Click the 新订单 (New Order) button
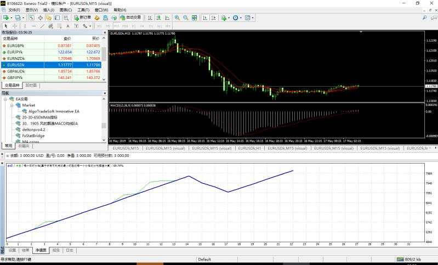The width and height of the screenshot is (438, 265). tap(83, 18)
